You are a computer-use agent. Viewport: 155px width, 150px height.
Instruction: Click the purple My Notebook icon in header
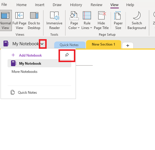coord(6,44)
